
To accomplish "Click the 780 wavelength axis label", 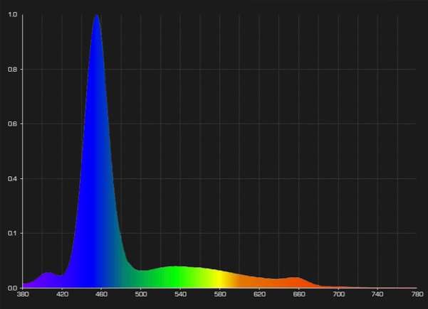I will pyautogui.click(x=417, y=294).
